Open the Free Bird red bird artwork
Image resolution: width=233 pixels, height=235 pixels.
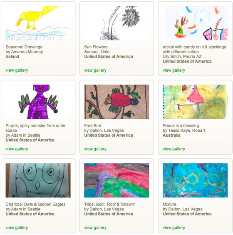(116, 102)
